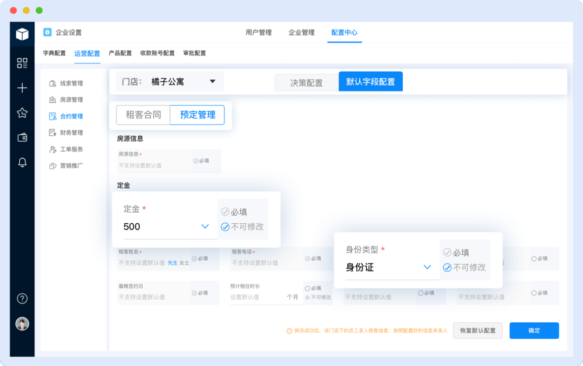Screen dimensions: 583x366
Task: Open 营销推广 in the left menu
Action: pyautogui.click(x=71, y=166)
